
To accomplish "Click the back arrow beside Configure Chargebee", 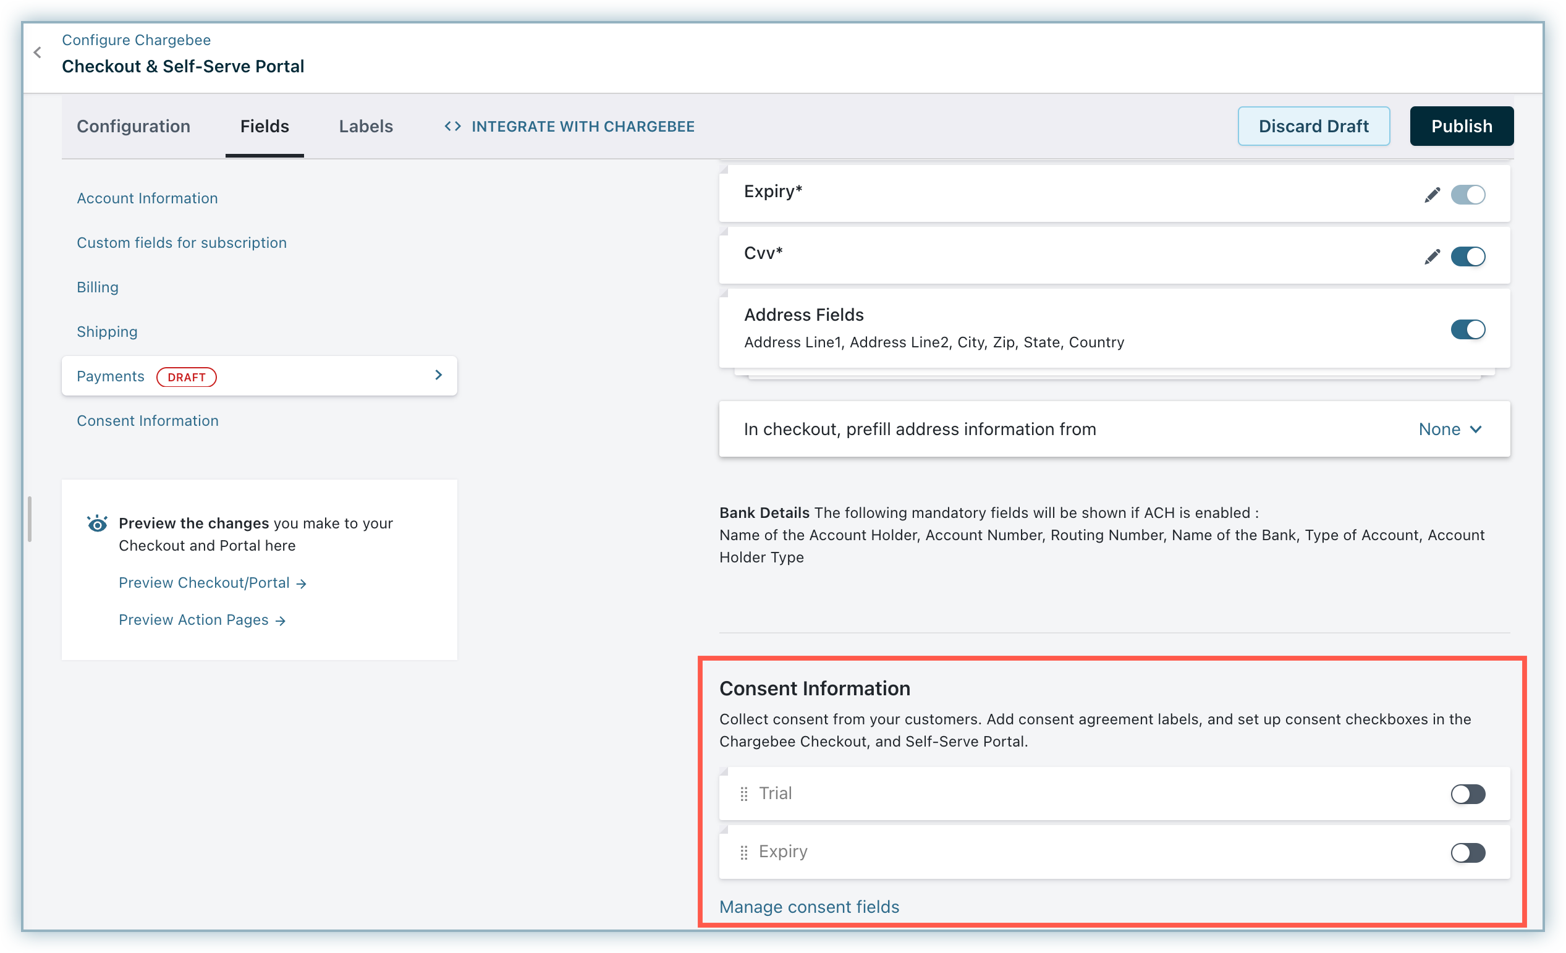I will click(x=38, y=53).
